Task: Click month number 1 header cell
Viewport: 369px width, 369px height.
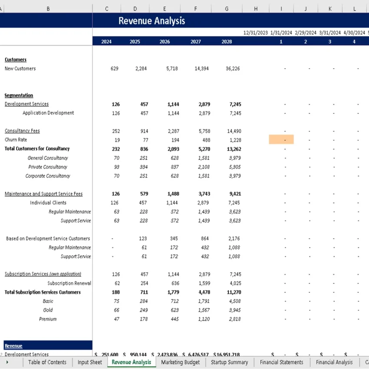Action: coord(281,42)
